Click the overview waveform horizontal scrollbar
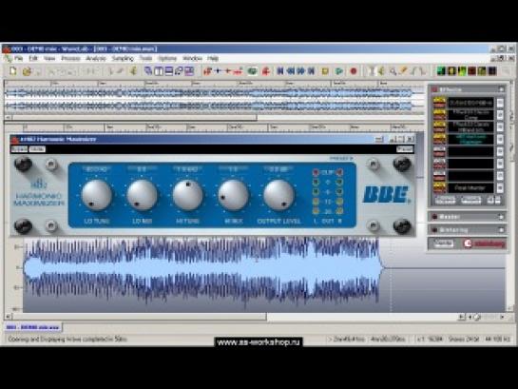The image size is (518, 389). [x=134, y=117]
